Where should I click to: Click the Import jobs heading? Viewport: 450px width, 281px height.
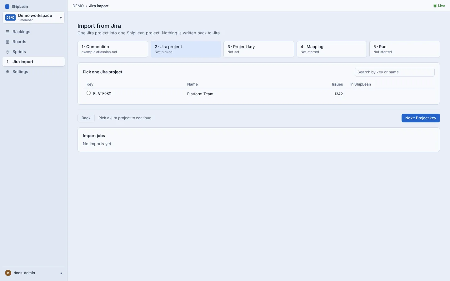94,136
